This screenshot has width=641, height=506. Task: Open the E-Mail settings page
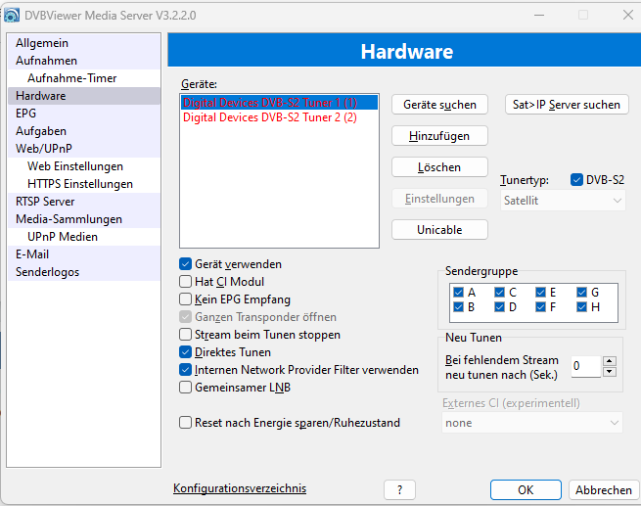pos(84,253)
